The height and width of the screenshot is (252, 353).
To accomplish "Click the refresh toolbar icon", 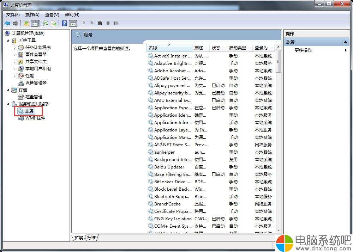I will pos(46,23).
